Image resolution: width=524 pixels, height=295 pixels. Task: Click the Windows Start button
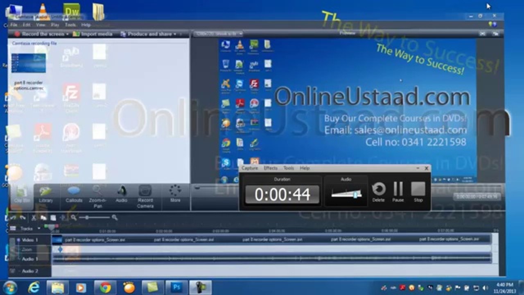tap(9, 287)
